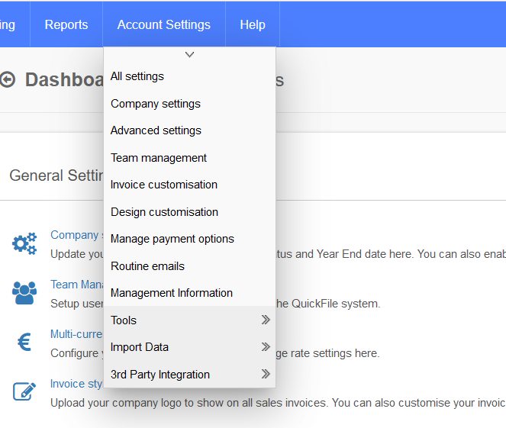Select Routine emails menu entry
Image resolution: width=506 pixels, height=428 pixels.
click(189, 266)
